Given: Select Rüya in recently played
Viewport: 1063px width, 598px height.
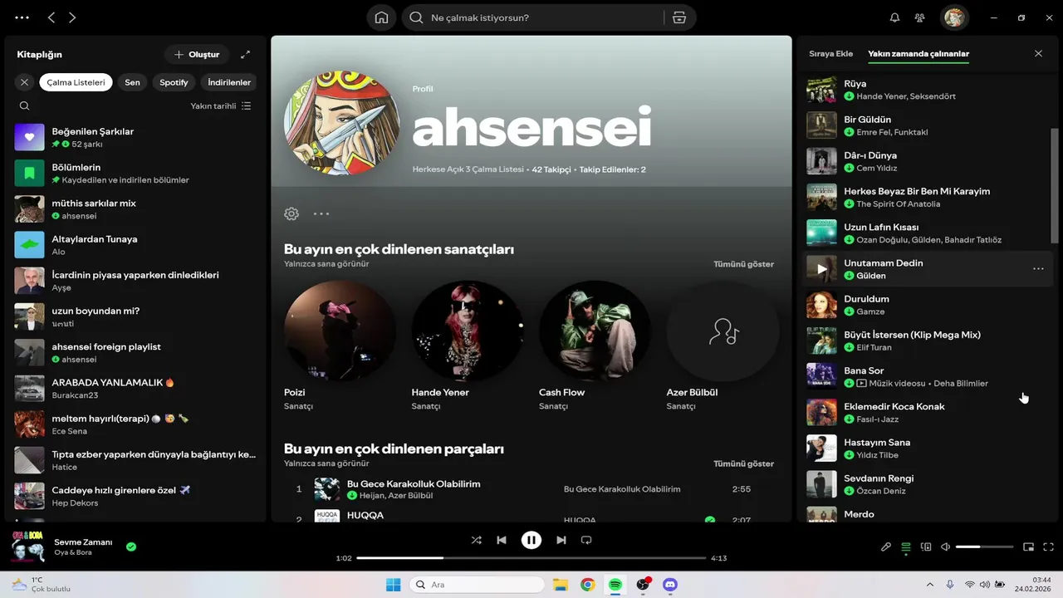Looking at the screenshot, I should click(928, 90).
